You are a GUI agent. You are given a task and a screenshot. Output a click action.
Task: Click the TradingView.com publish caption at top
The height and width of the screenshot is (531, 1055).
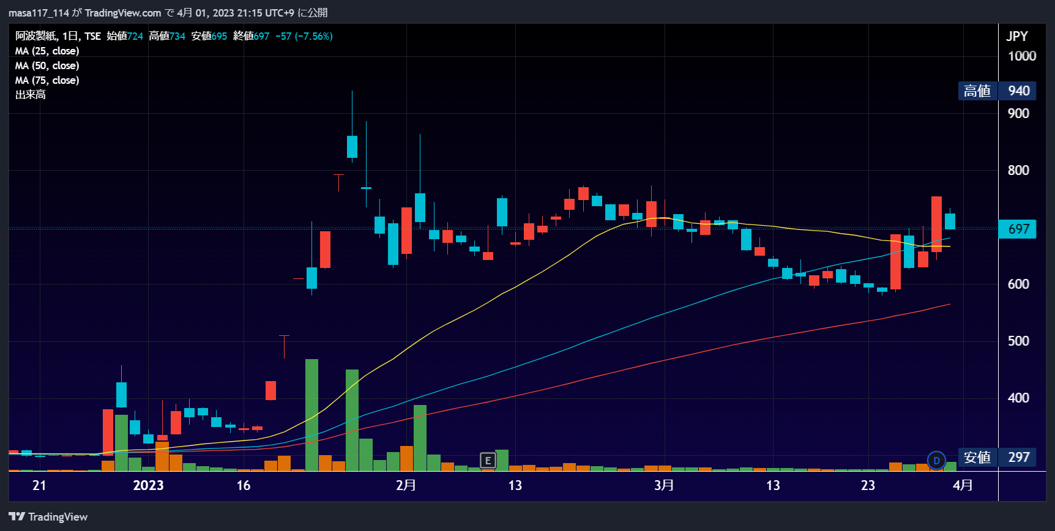pos(168,13)
